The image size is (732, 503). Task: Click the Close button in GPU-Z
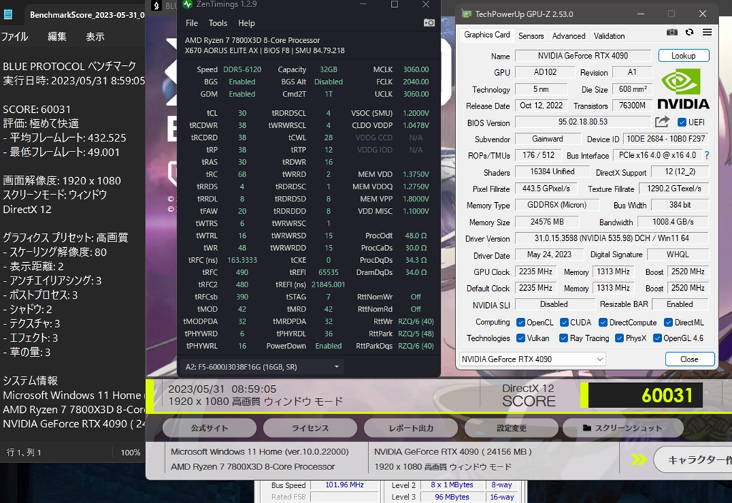(690, 359)
